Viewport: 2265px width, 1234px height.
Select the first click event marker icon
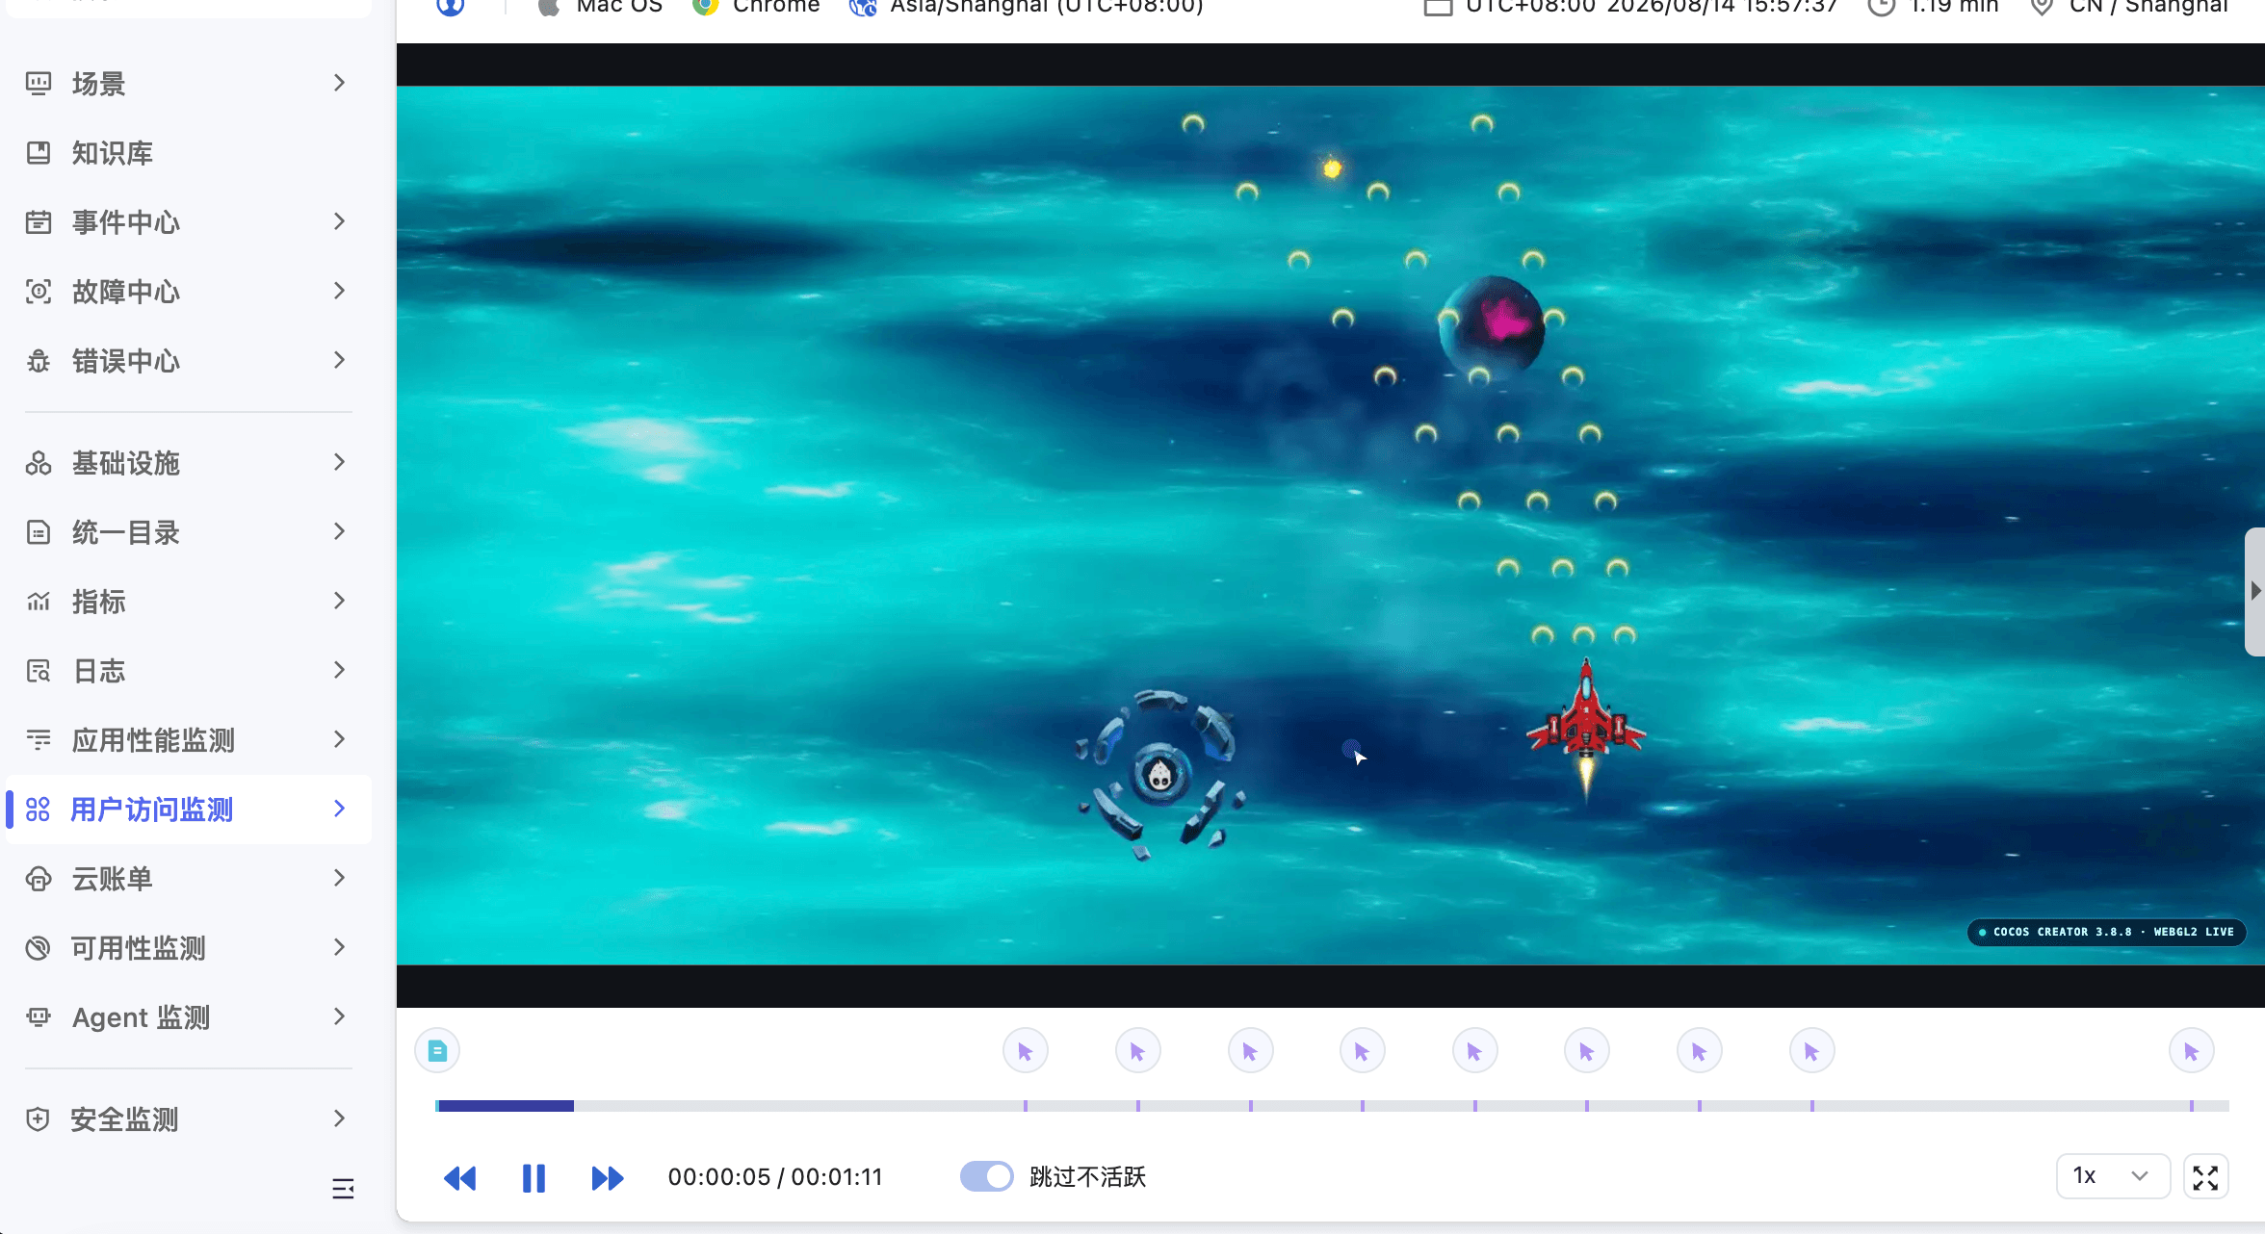pyautogui.click(x=1026, y=1051)
